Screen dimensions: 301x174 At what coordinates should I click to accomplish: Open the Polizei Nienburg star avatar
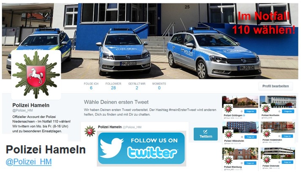(x=228, y=160)
